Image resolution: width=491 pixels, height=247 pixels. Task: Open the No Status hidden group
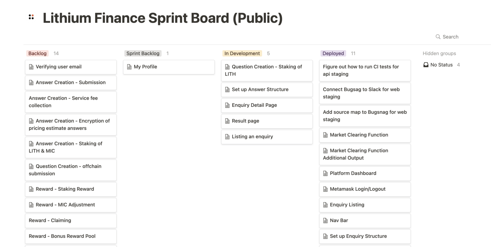coord(442,65)
